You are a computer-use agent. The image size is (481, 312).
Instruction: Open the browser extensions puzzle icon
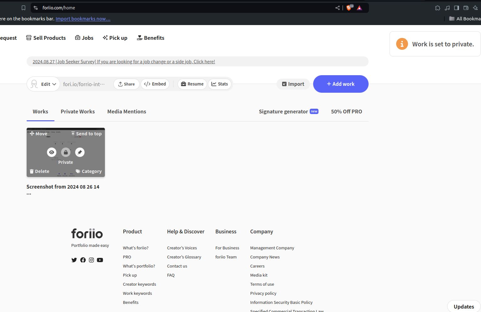pos(437,8)
